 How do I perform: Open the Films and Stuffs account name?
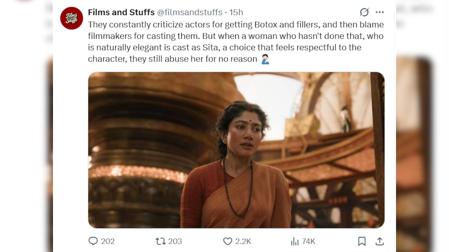[121, 12]
